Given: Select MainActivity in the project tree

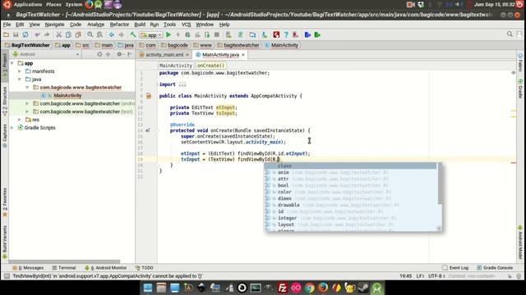Looking at the screenshot, I should 67,95.
